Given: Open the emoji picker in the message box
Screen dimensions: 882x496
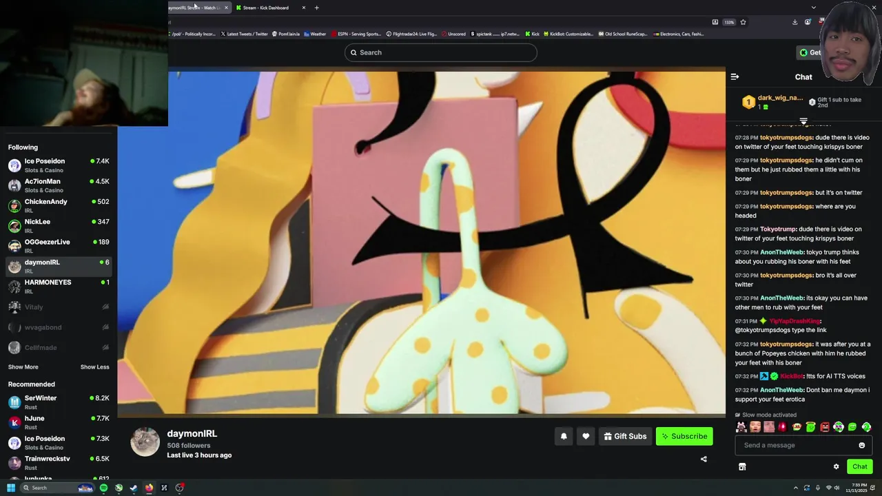Looking at the screenshot, I should pyautogui.click(x=861, y=445).
